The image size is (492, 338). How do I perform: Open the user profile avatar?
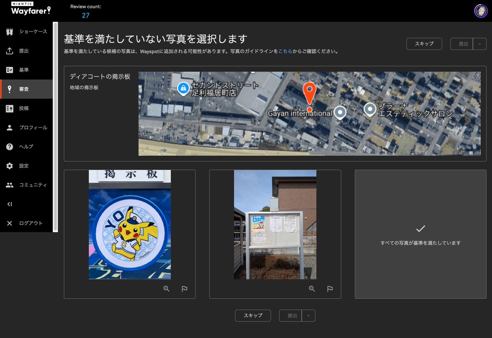click(x=481, y=11)
